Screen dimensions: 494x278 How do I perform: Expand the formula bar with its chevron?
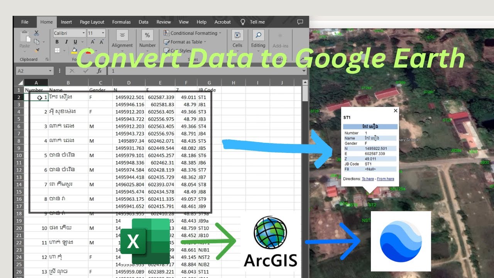[304, 71]
